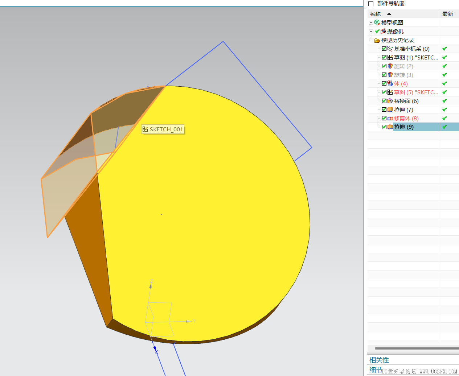The height and width of the screenshot is (376, 459).
Task: Click the 模型视图 cube icon
Action: click(377, 22)
